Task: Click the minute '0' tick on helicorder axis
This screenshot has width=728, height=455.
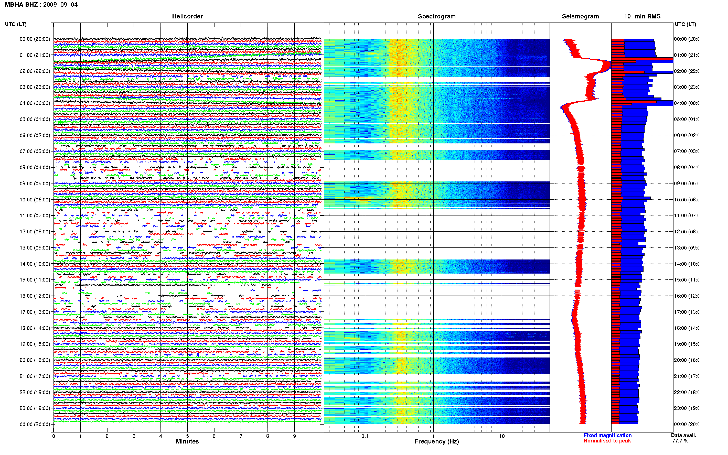Action: [53, 436]
